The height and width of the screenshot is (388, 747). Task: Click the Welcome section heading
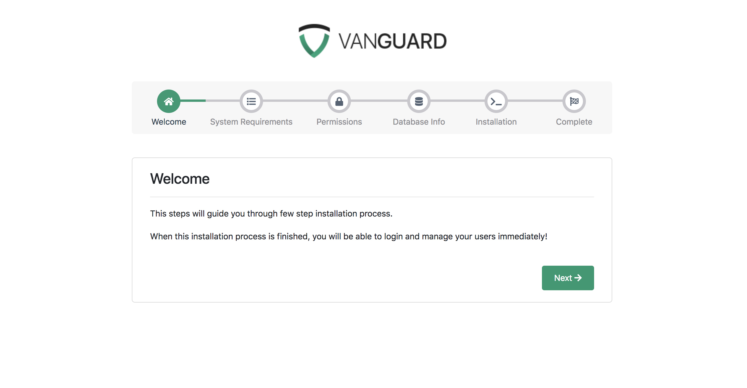(x=179, y=179)
